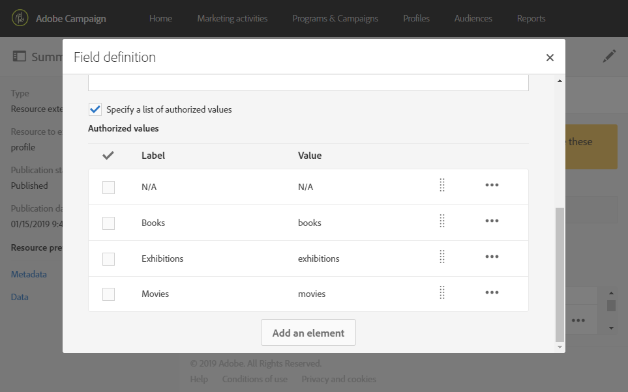Viewport: 628px width, 392px height.
Task: Expand more actions for Exhibitions row
Action: 492,257
